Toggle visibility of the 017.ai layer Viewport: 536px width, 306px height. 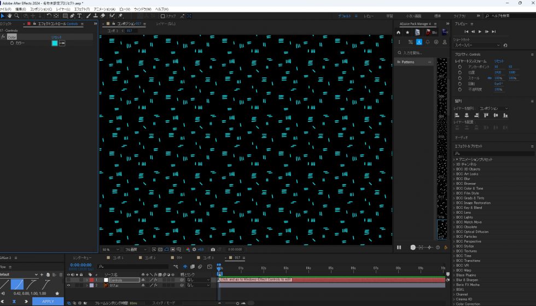[x=68, y=285]
